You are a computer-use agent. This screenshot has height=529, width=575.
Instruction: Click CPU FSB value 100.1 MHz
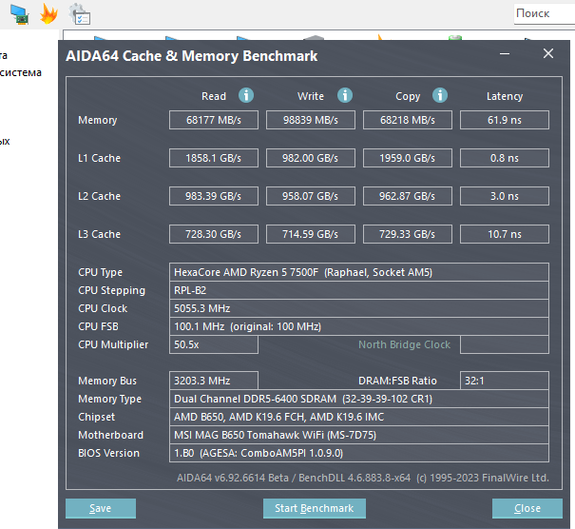pos(359,326)
